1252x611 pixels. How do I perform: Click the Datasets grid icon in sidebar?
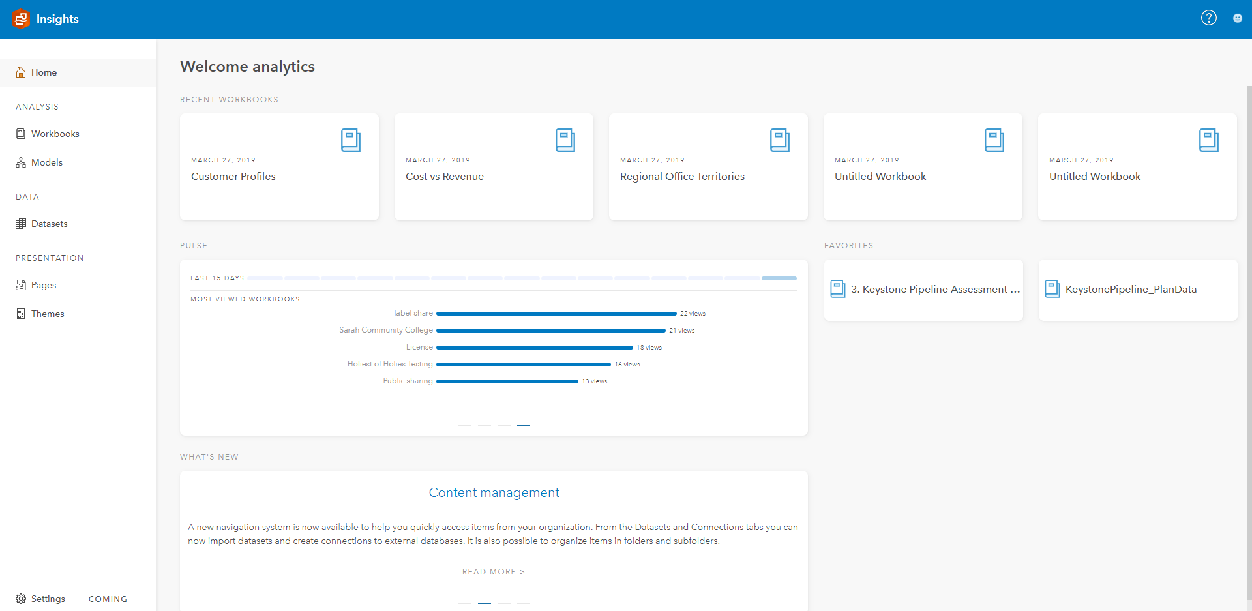21,224
